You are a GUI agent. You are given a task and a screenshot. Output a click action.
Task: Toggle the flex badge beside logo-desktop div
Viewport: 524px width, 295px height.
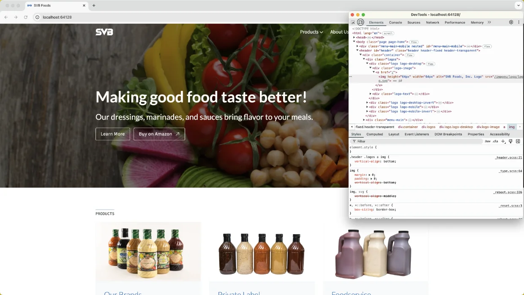(430, 63)
